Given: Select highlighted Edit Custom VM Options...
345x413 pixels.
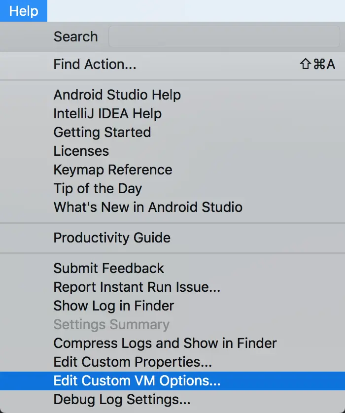Looking at the screenshot, I should 137,380.
